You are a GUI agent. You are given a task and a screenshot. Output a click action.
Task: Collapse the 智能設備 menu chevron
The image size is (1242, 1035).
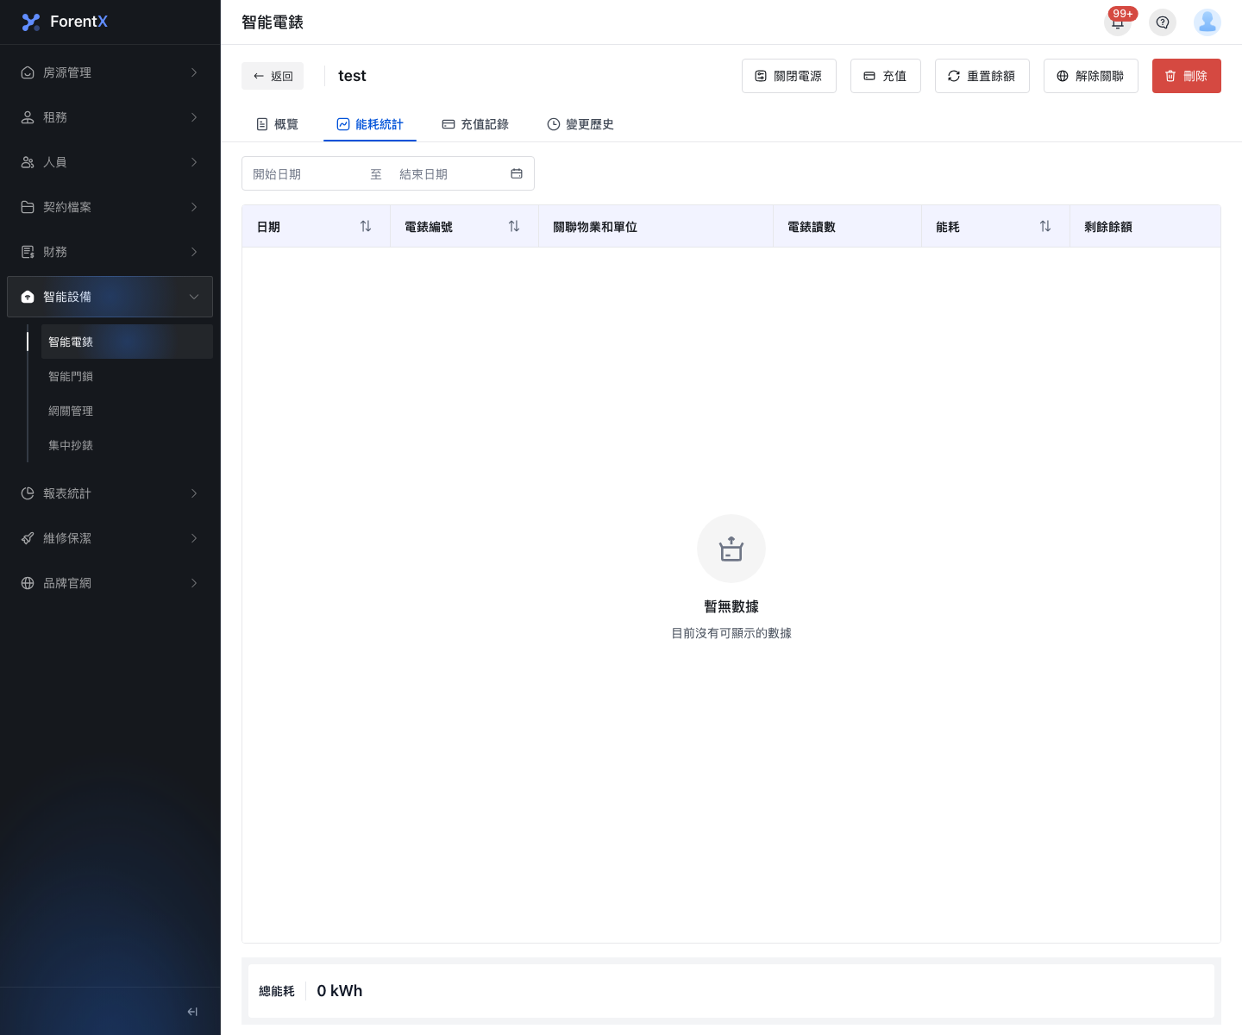(x=194, y=297)
